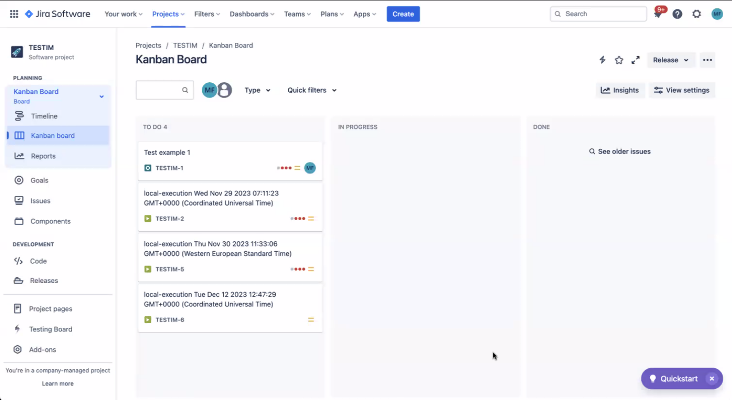Viewport: 732px width, 400px height.
Task: Open the app switcher grid icon
Action: click(x=14, y=14)
